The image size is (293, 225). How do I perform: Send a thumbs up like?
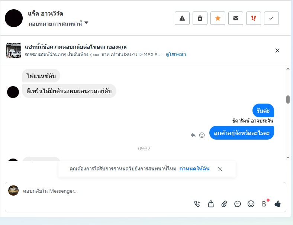278,204
